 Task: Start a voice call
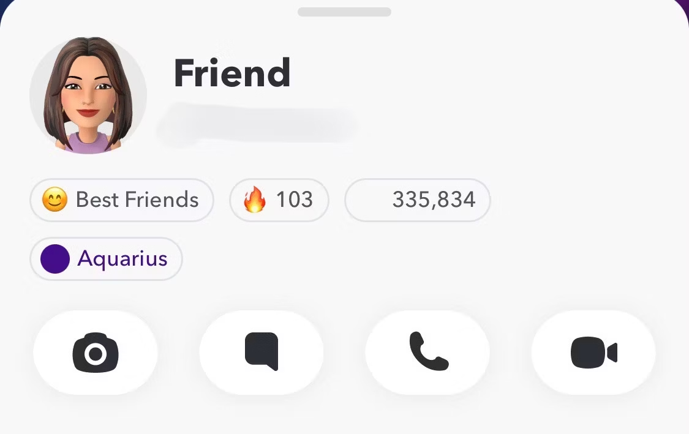point(427,353)
